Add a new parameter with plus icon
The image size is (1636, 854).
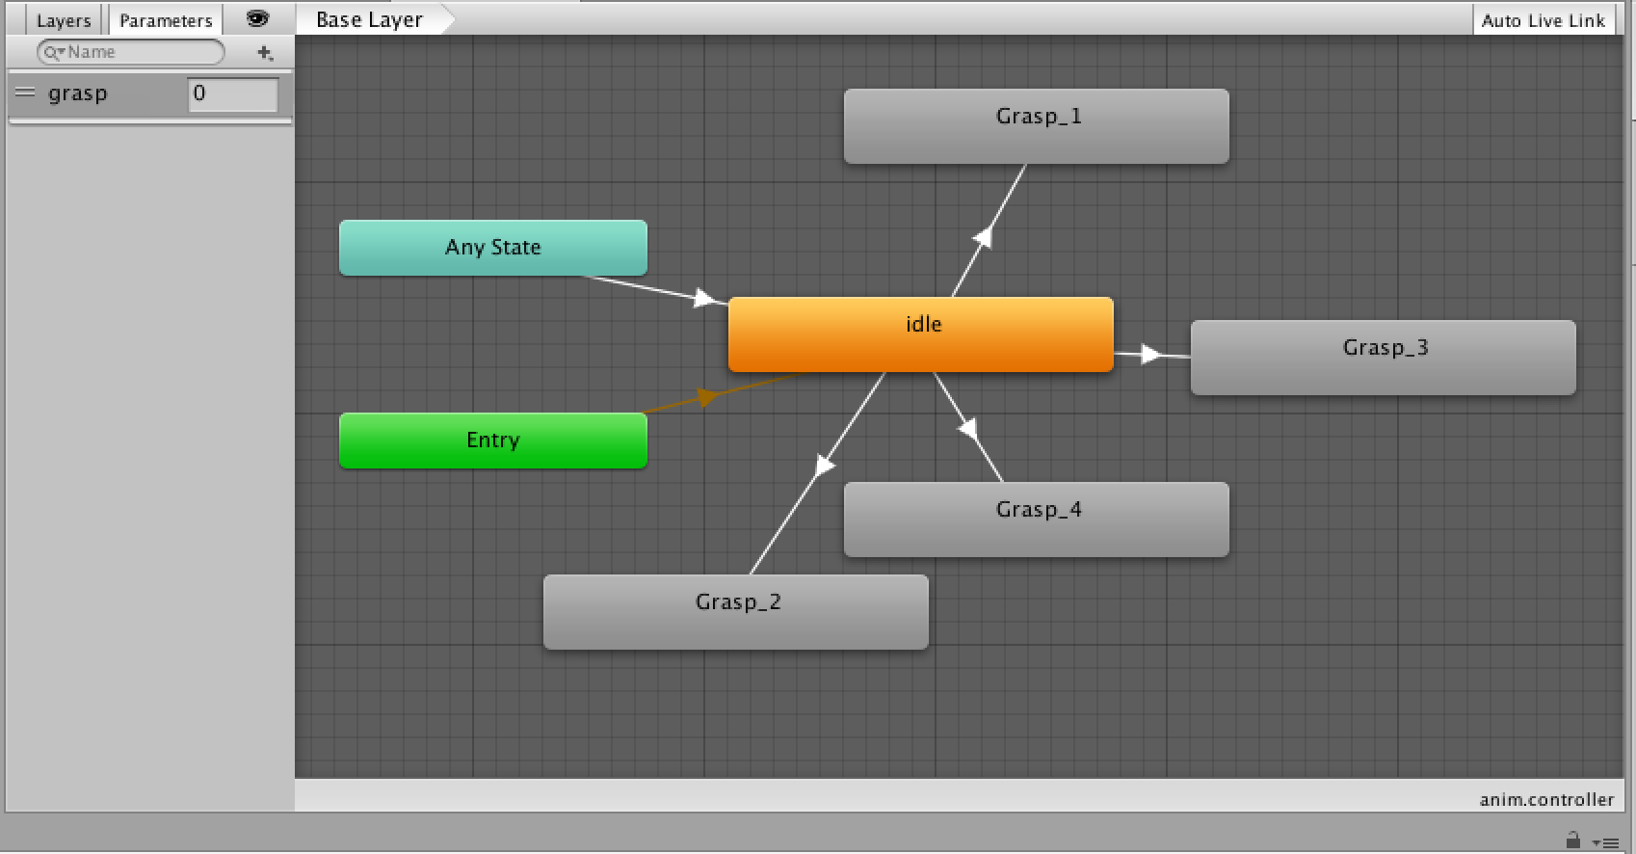pyautogui.click(x=265, y=53)
